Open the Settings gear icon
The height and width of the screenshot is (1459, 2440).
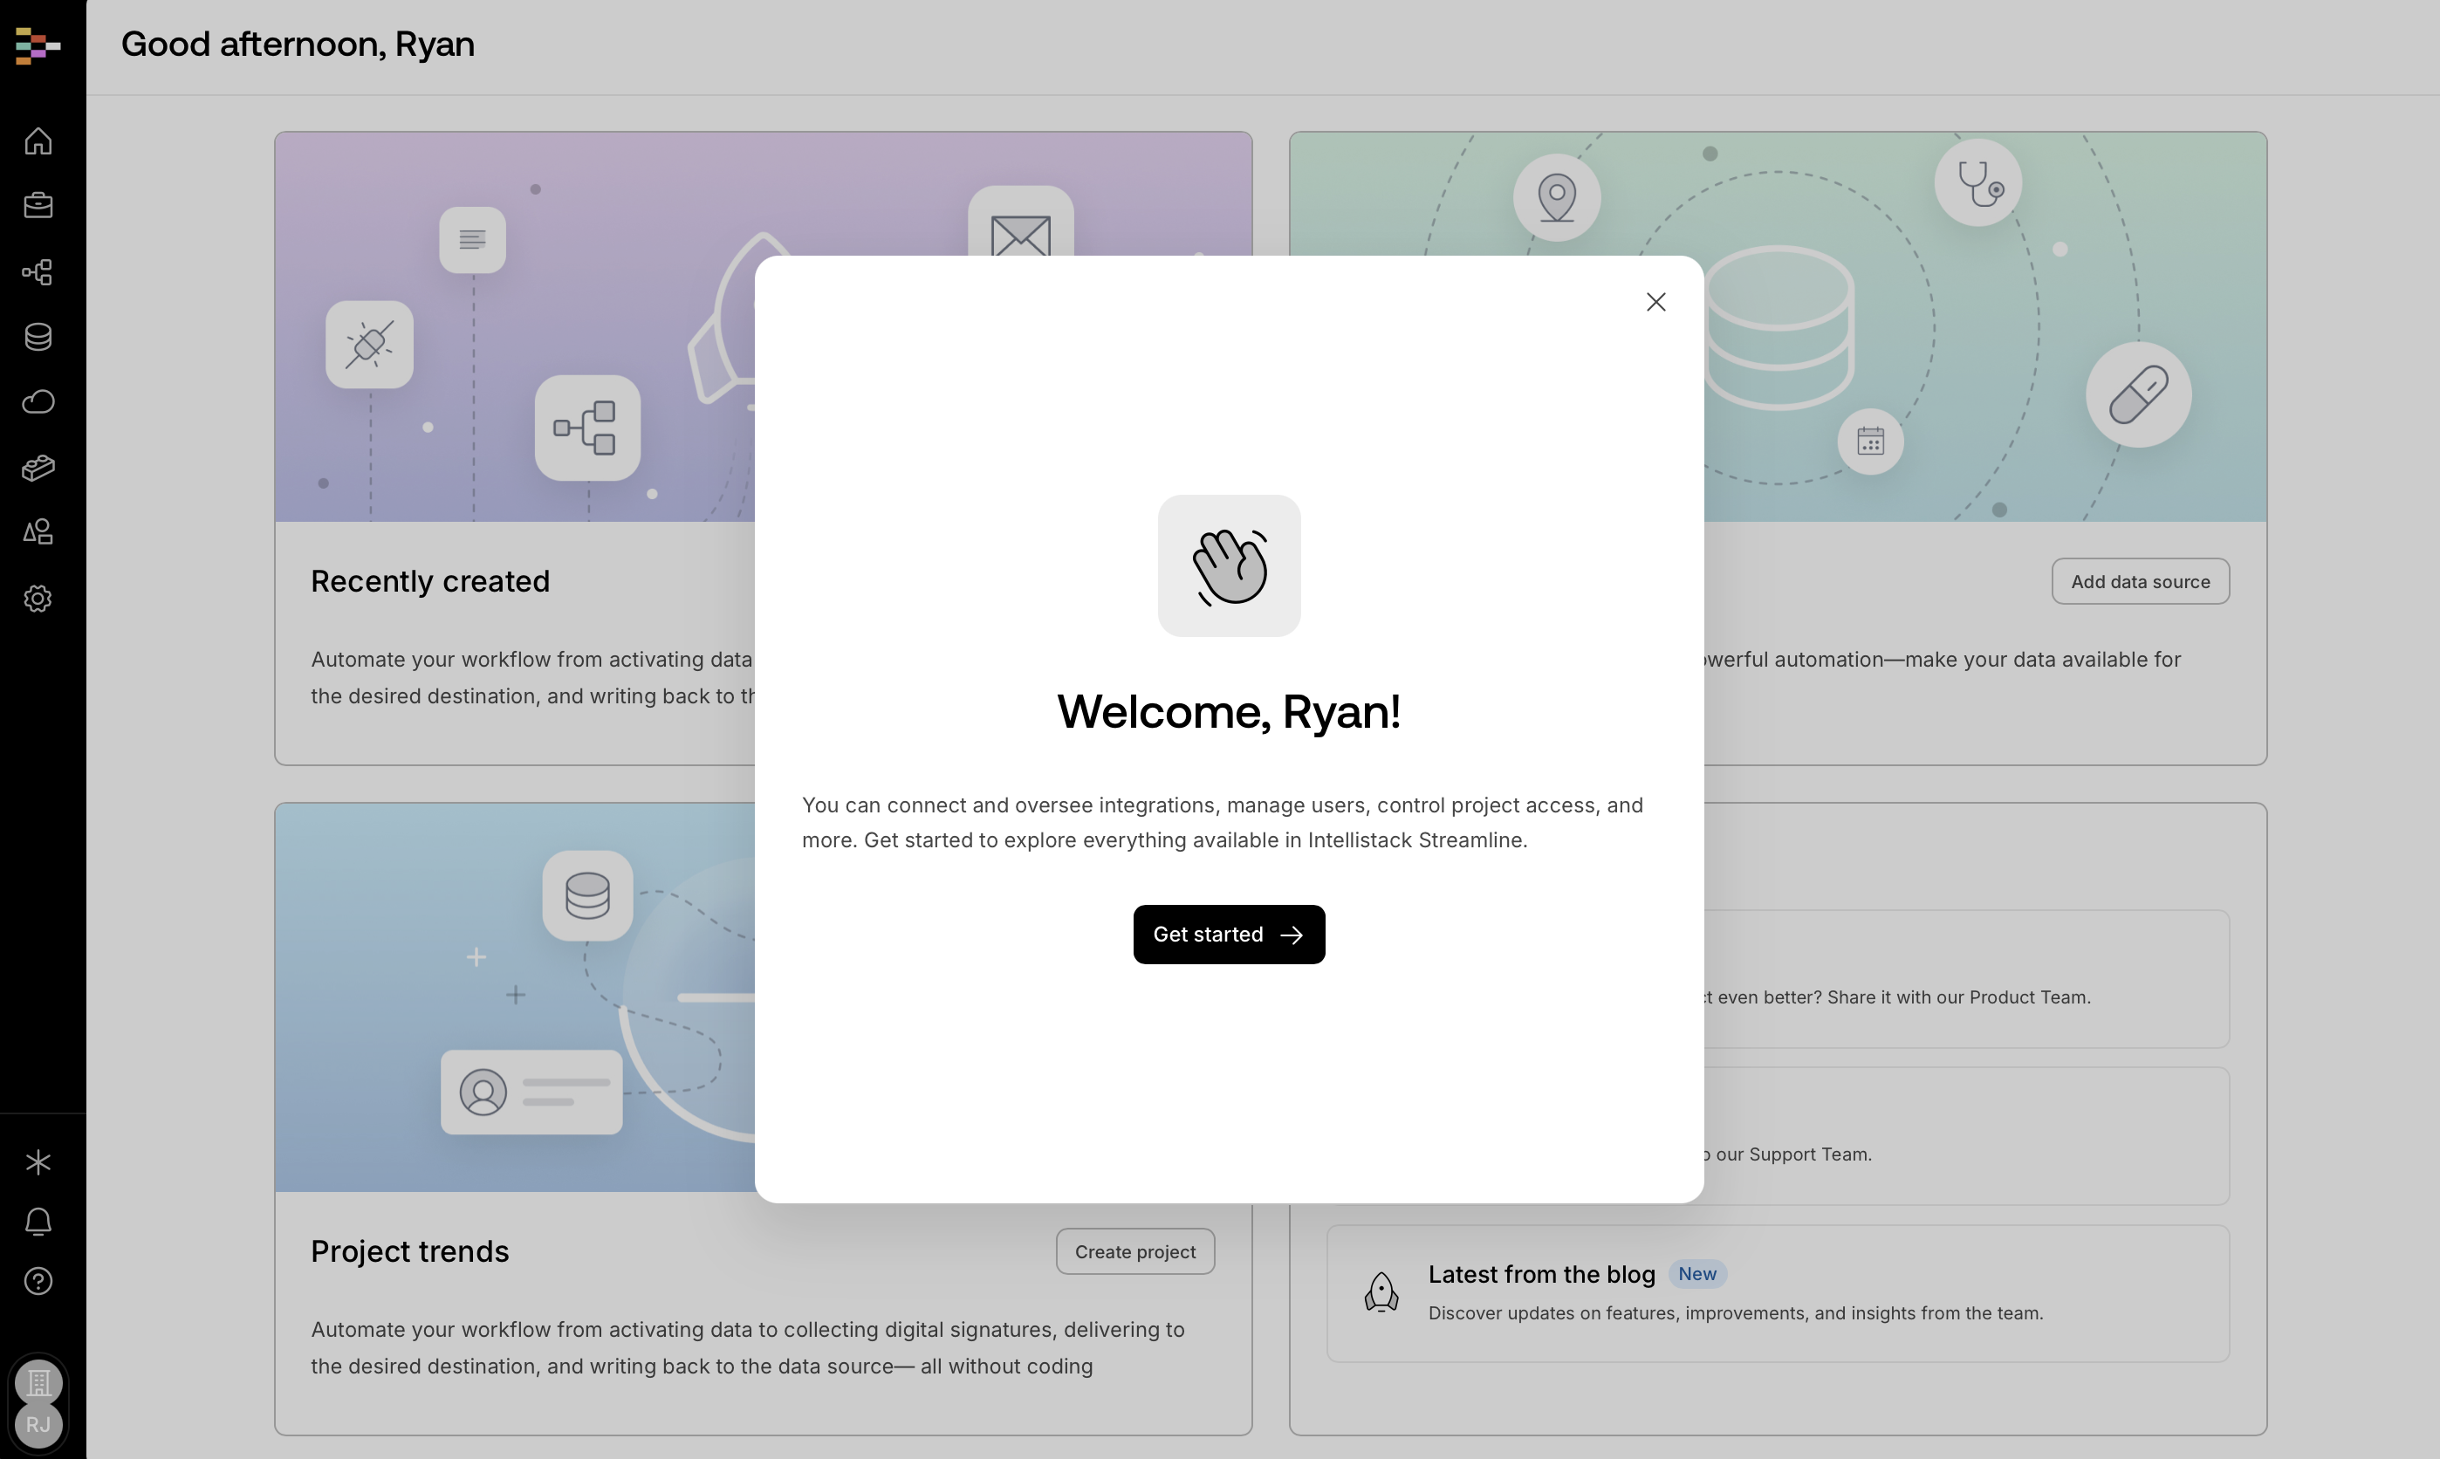coord(38,599)
